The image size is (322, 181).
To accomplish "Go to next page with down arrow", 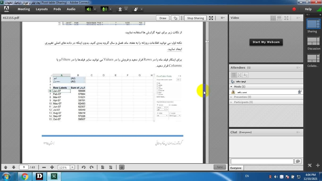I will point(14,167).
